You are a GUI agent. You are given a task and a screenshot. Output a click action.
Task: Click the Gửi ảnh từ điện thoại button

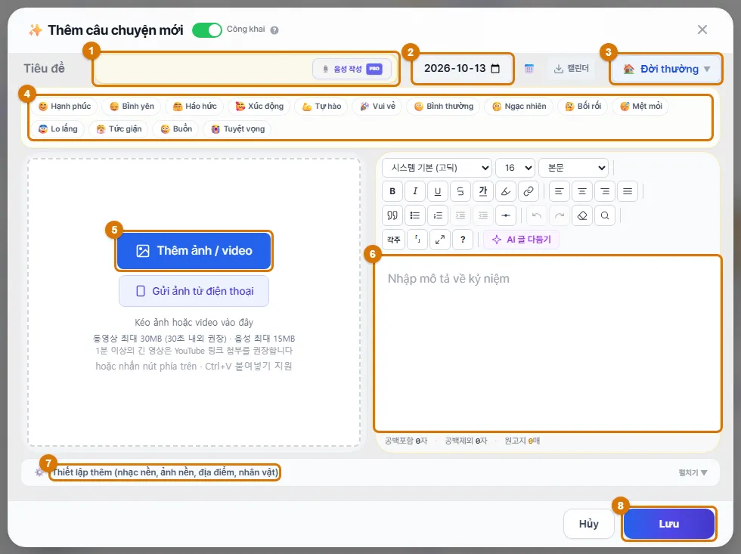pyautogui.click(x=194, y=291)
